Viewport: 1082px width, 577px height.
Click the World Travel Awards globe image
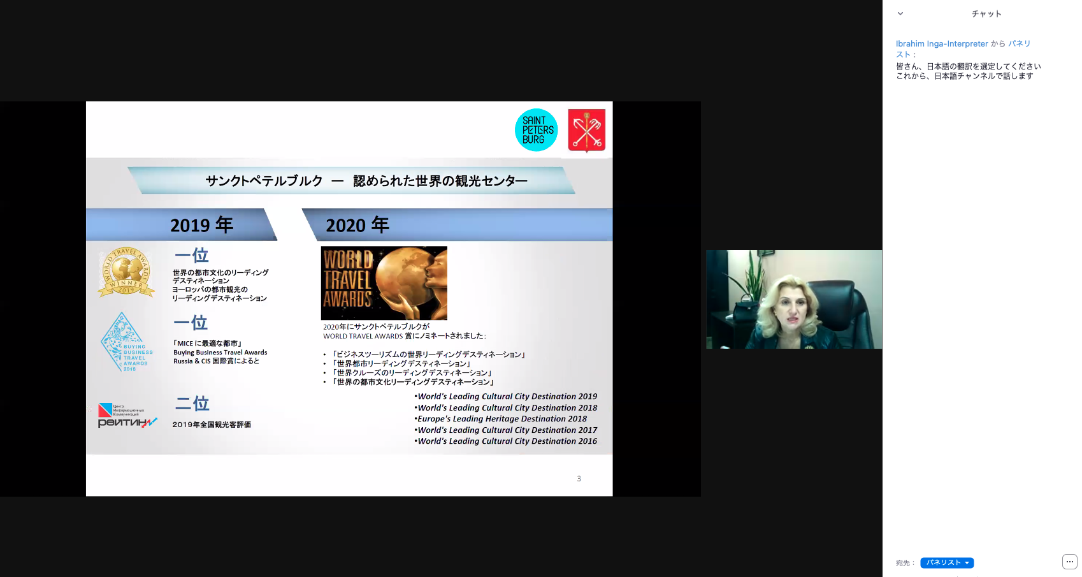[384, 283]
